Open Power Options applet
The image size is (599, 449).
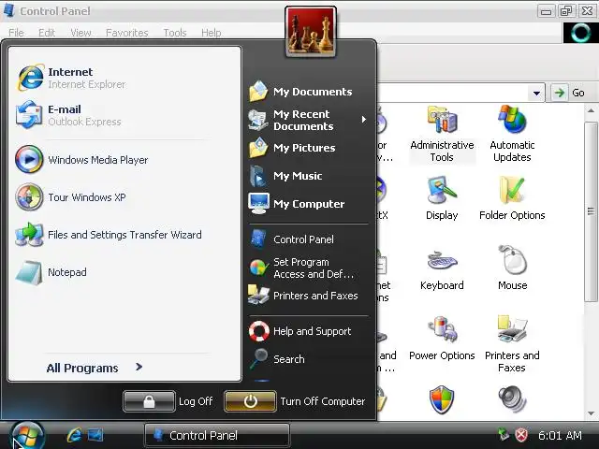pyautogui.click(x=442, y=339)
